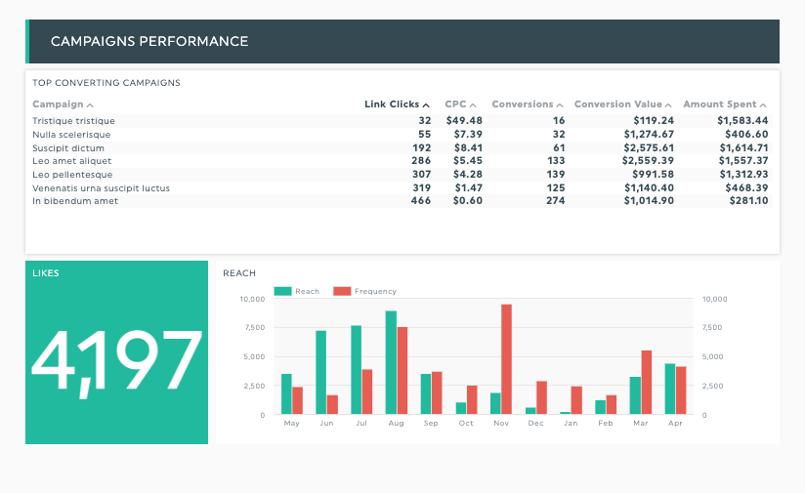The image size is (805, 493).
Task: Click the REACH widget title
Action: tap(239, 273)
